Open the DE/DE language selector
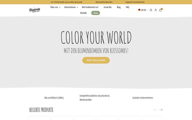192x120 pixels. tap(143, 10)
